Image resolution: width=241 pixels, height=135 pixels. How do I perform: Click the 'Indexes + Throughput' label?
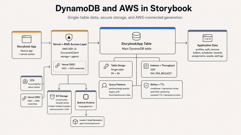pyautogui.click(x=162, y=65)
